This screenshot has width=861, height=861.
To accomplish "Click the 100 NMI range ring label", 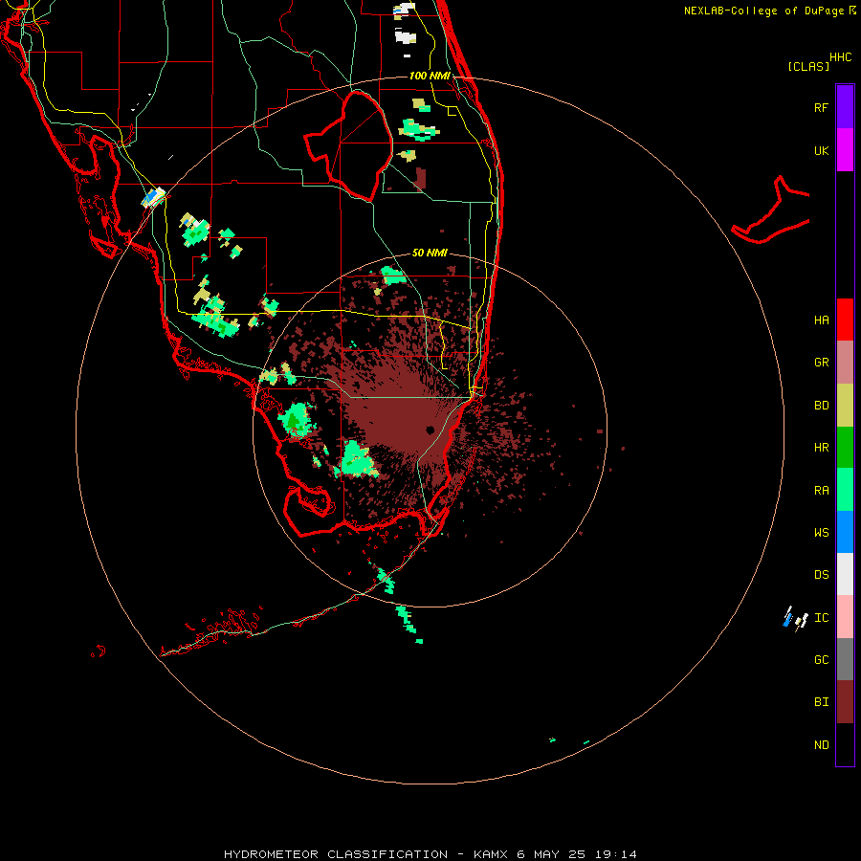I will pos(430,76).
